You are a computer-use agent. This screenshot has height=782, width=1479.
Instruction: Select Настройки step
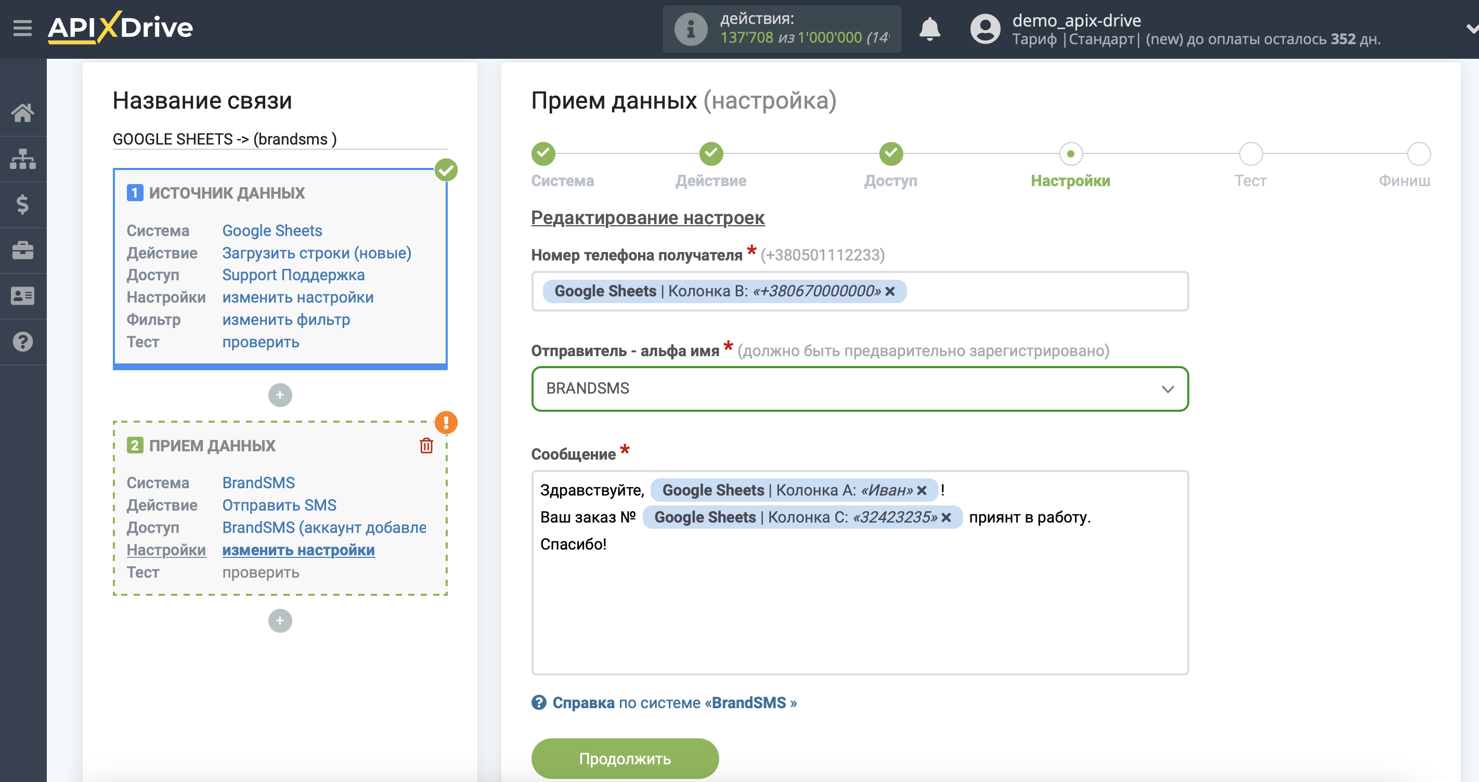[1071, 154]
